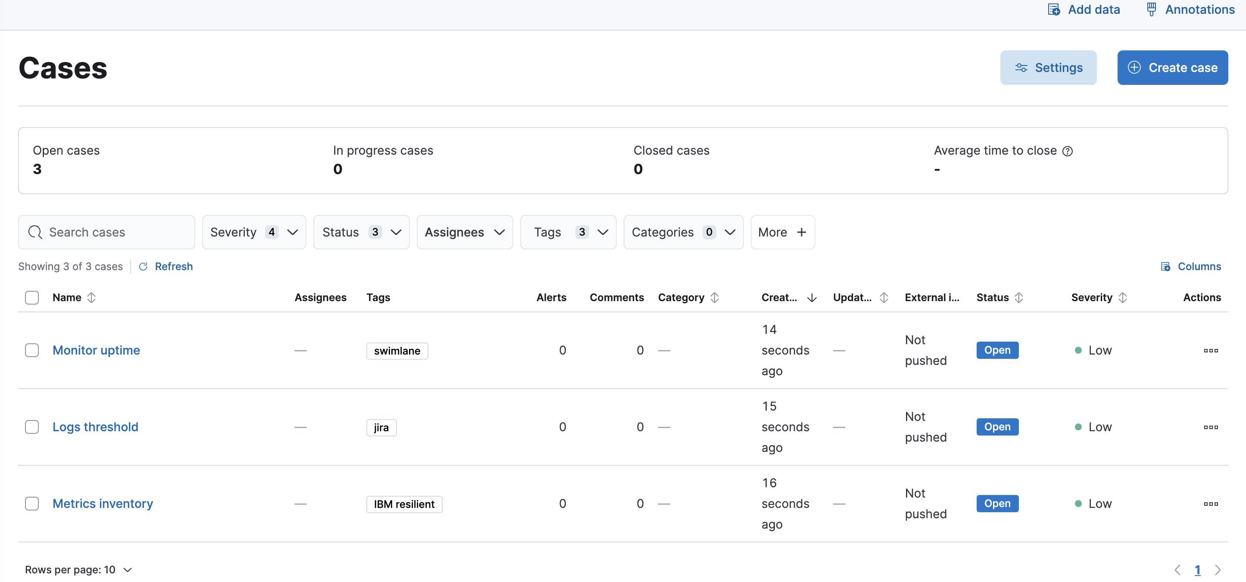Open the Annotations section
Image resolution: width=1246 pixels, height=582 pixels.
click(1190, 9)
